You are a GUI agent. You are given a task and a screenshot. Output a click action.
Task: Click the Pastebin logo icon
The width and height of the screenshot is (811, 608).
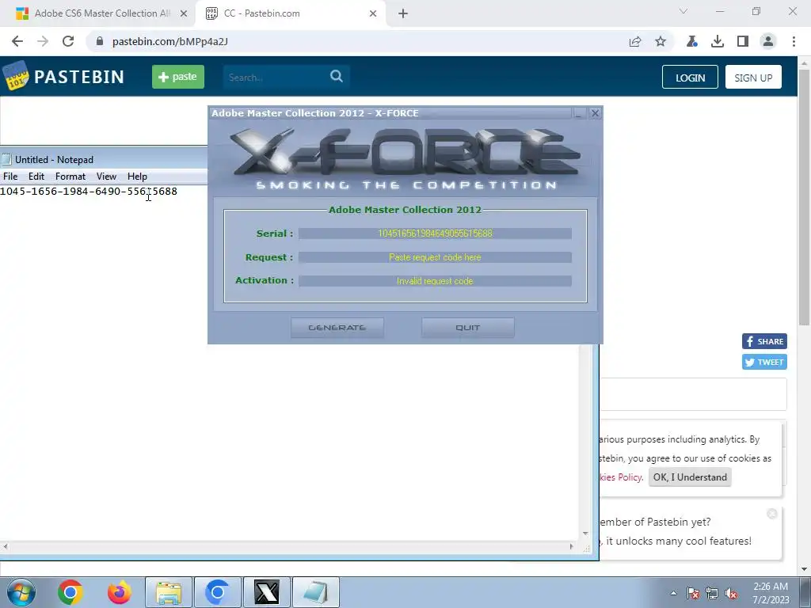(16, 76)
